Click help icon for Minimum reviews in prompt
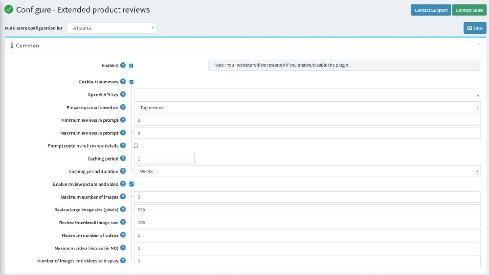489x275 pixels. pyautogui.click(x=123, y=119)
